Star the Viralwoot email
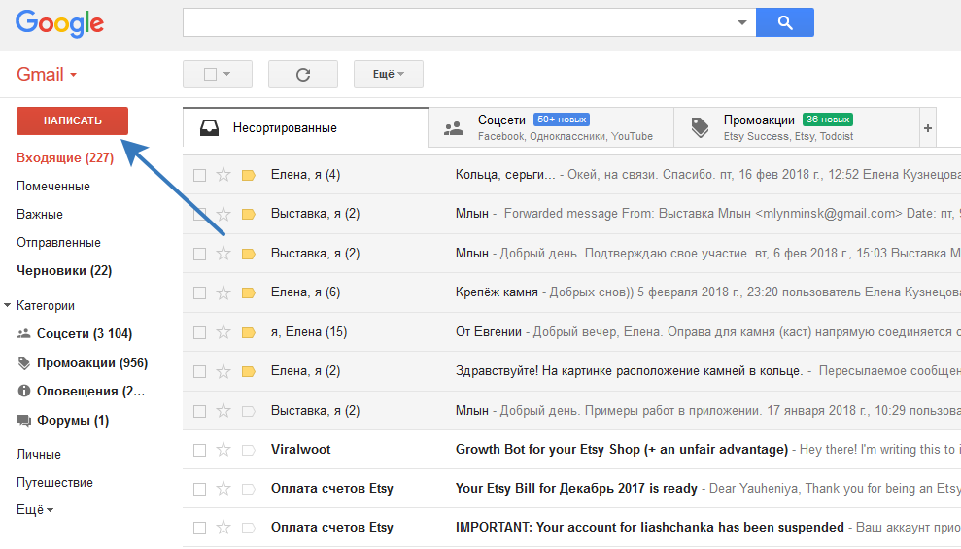The width and height of the screenshot is (961, 549). (x=223, y=449)
